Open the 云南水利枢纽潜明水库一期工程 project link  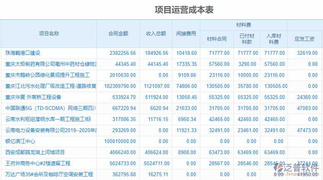tap(48, 119)
